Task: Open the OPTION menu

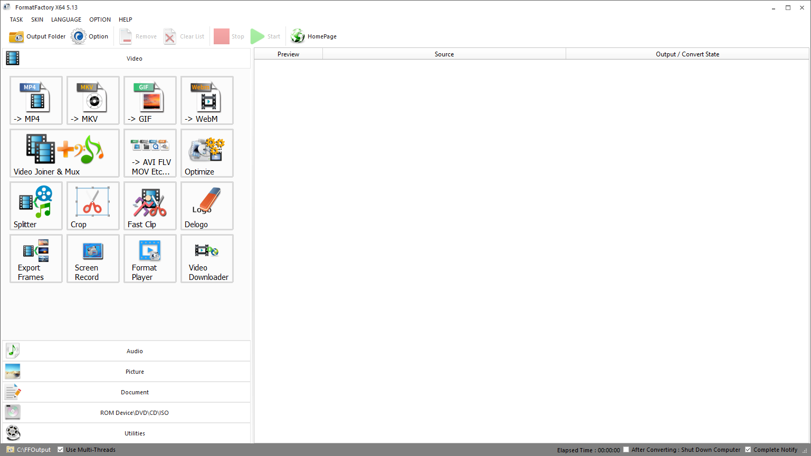Action: click(100, 20)
